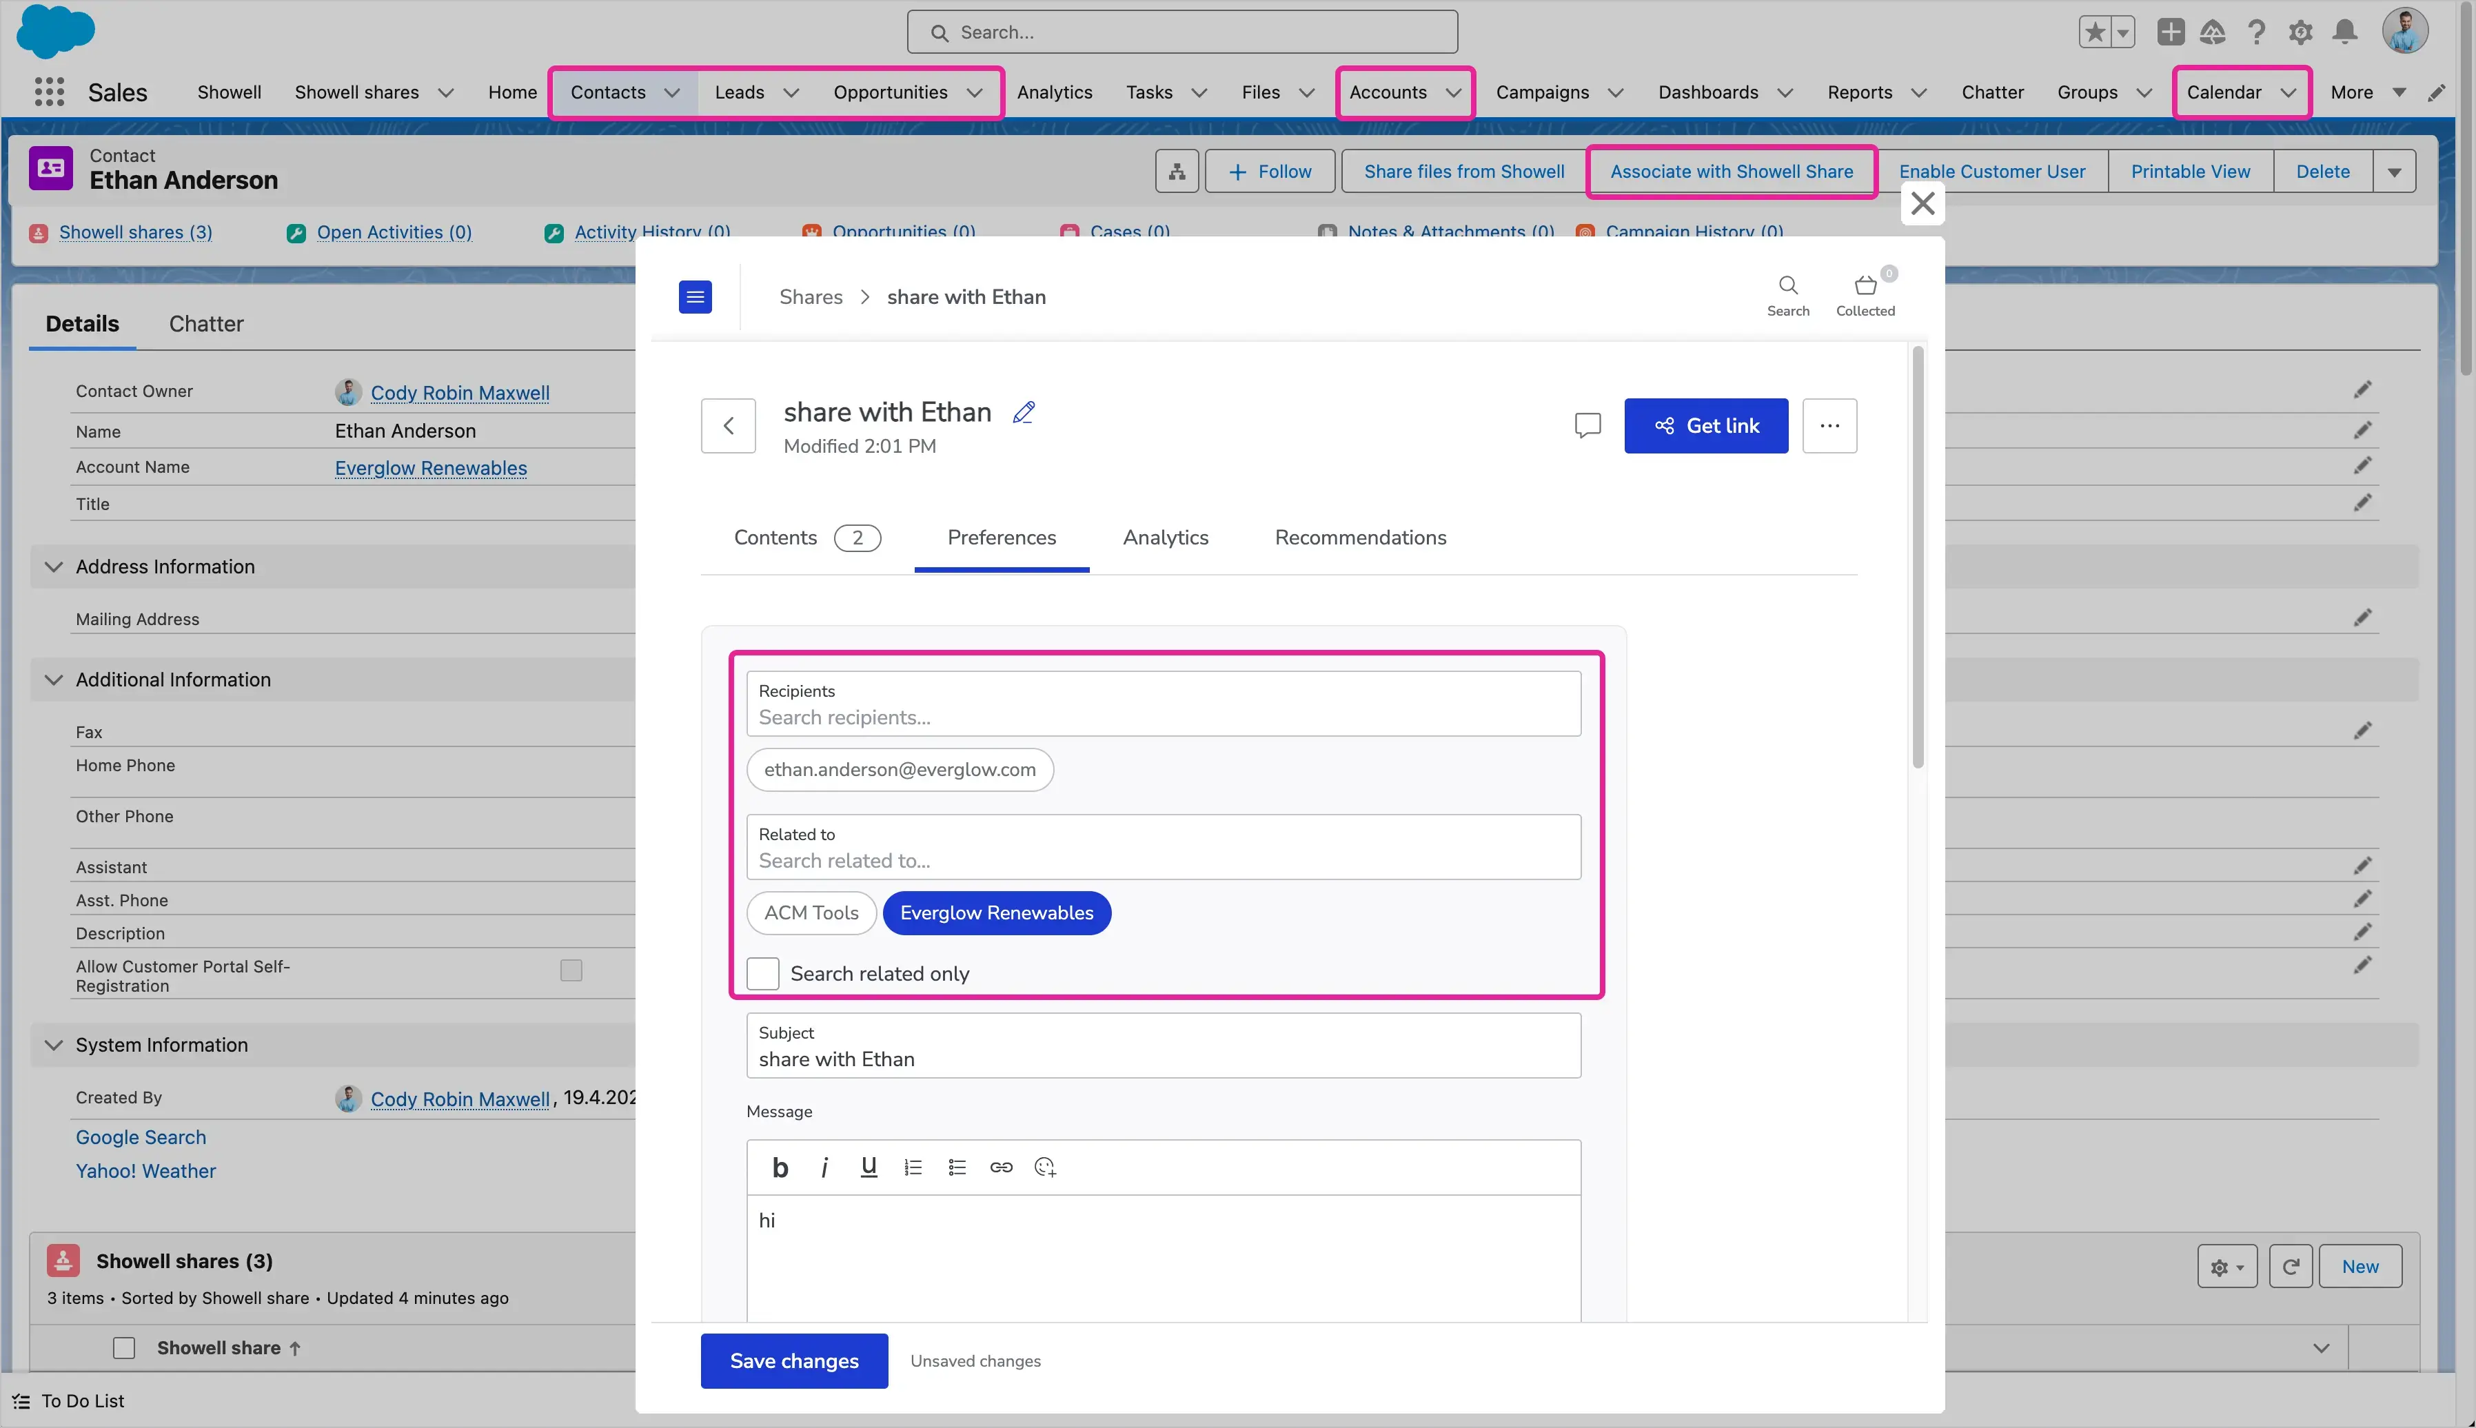Insert bulleted list in message editor
This screenshot has height=1428, width=2476.
tap(957, 1167)
